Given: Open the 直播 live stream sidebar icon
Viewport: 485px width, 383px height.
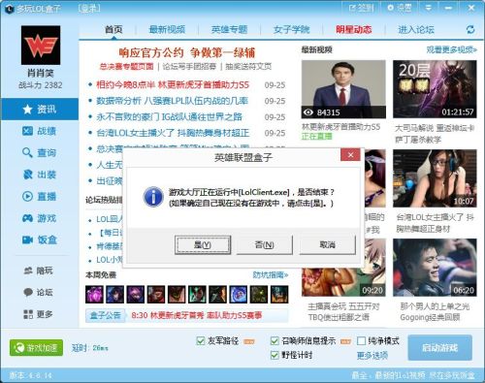Looking at the screenshot, I should (27, 196).
